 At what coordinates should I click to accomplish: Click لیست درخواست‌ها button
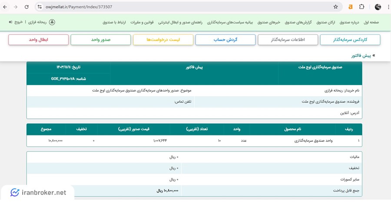point(163,40)
